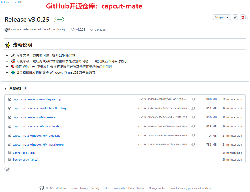Screen dimensions: 250x192
Task: Click Do not share my personal information
Action: (x=190, y=188)
